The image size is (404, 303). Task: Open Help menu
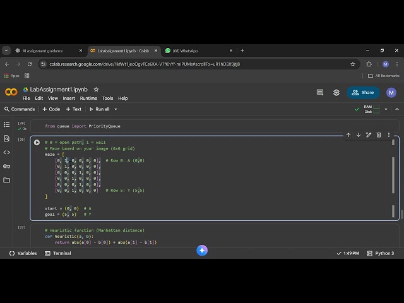123,98
